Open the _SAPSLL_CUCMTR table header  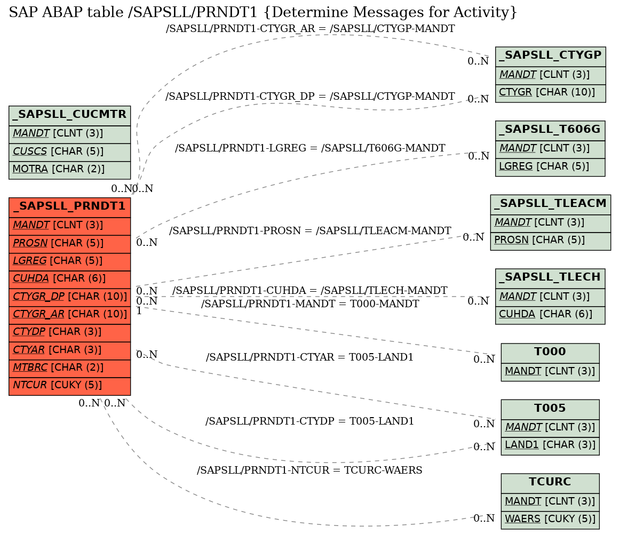[69, 115]
